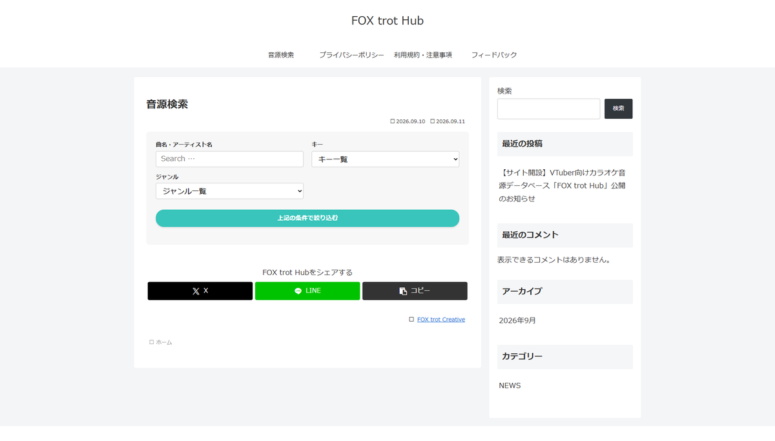Click the 2026.09.10 published date
The height and width of the screenshot is (441, 775).
[411, 121]
